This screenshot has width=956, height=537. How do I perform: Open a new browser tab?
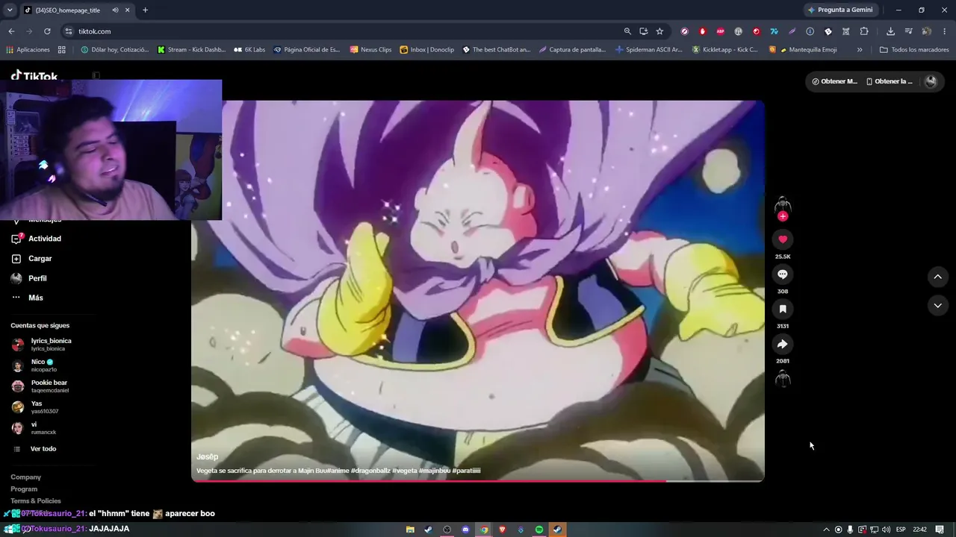click(145, 10)
